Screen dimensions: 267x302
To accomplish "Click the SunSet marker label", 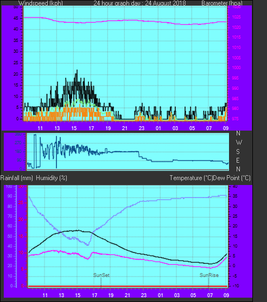I will (x=101, y=275).
